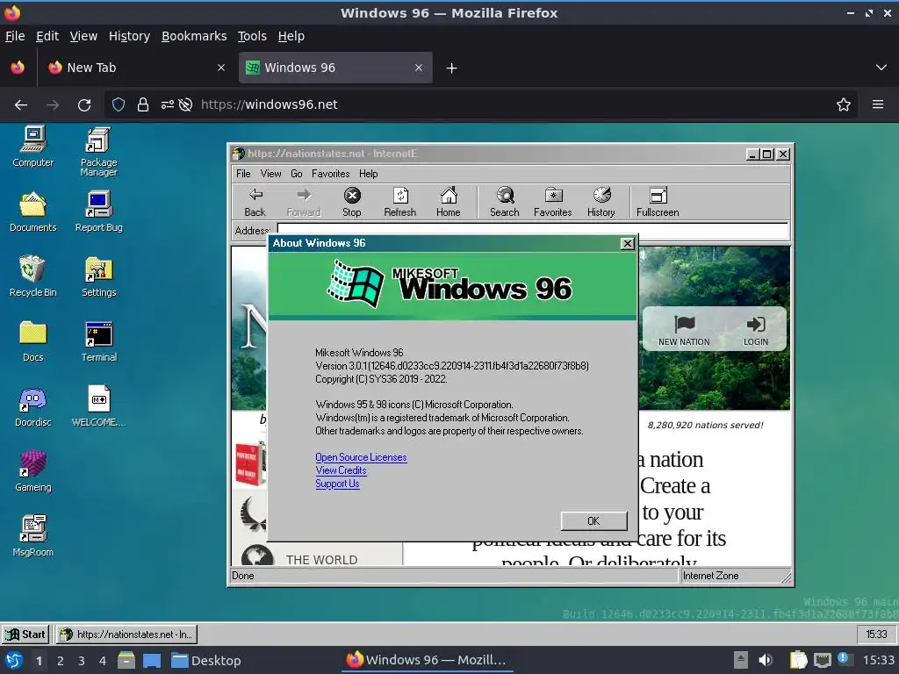Viewport: 899px width, 674px height.
Task: Open a new Firefox tab
Action: click(x=451, y=68)
